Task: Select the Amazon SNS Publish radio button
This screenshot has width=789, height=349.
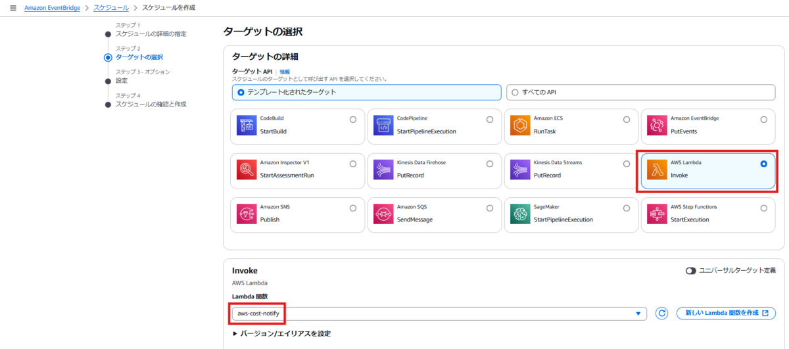Action: 353,208
